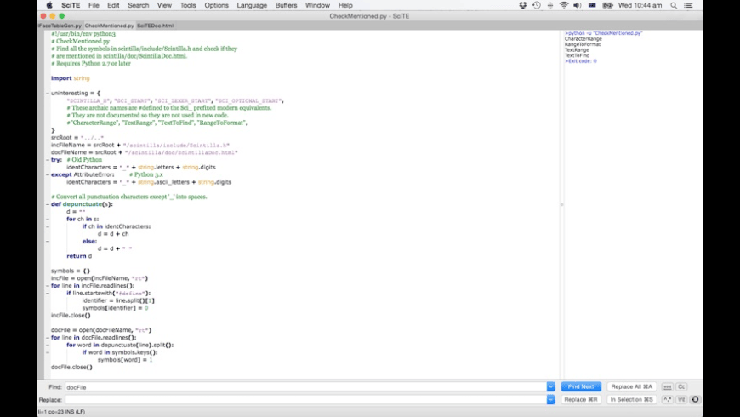Click 'RangeToFormat' line in output pane

click(583, 44)
